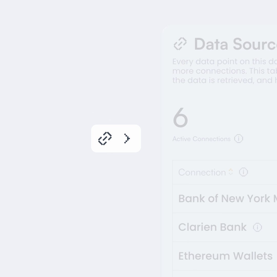Image resolution: width=277 pixels, height=277 pixels.
Task: Open the info icon next to Active Connections
Action: [239, 138]
